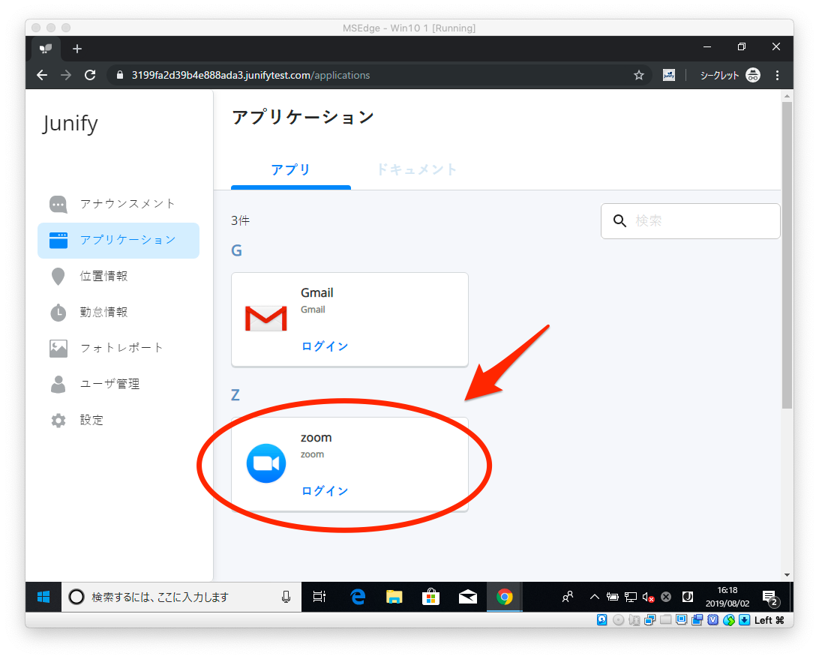Click ログイン link on zoom card
Viewport: 819px width, 659px height.
(x=324, y=491)
